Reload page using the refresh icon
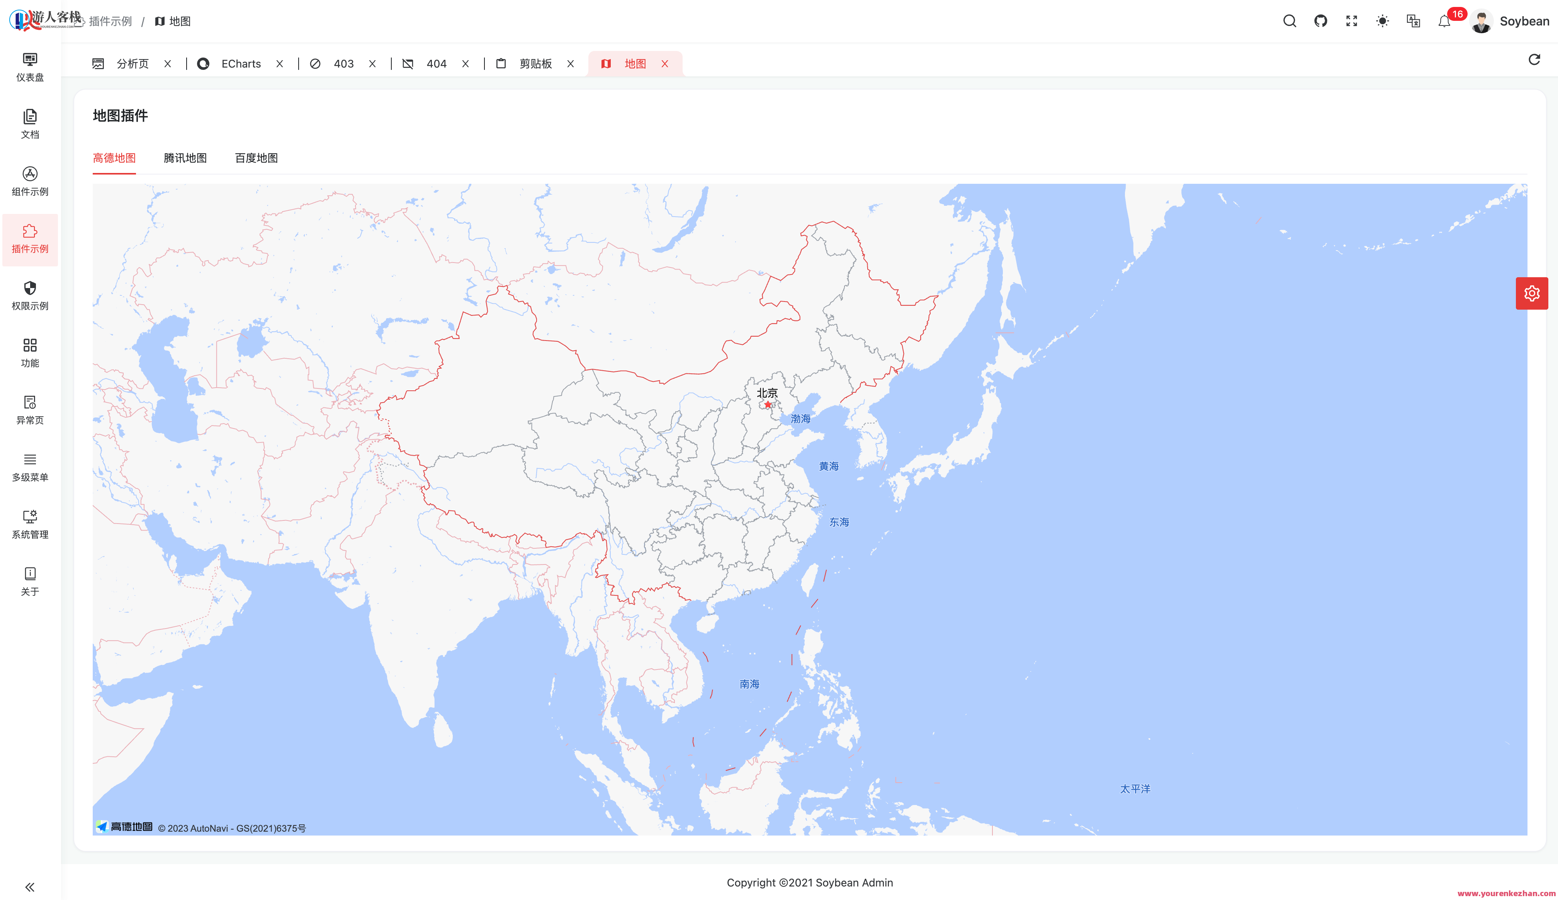Image resolution: width=1558 pixels, height=900 pixels. (1534, 59)
